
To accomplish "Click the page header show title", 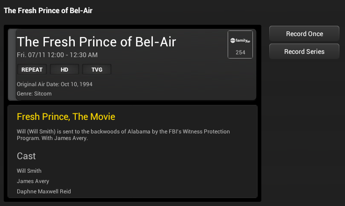I will pos(48,10).
